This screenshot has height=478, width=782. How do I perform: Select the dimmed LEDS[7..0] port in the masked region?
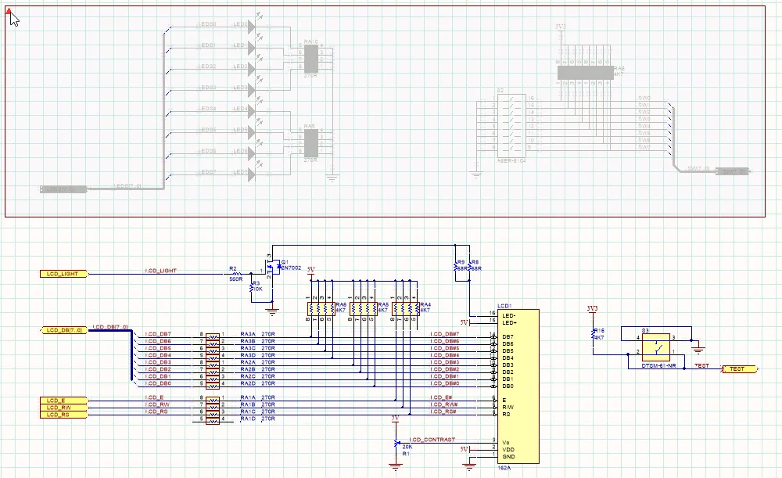tap(63, 189)
